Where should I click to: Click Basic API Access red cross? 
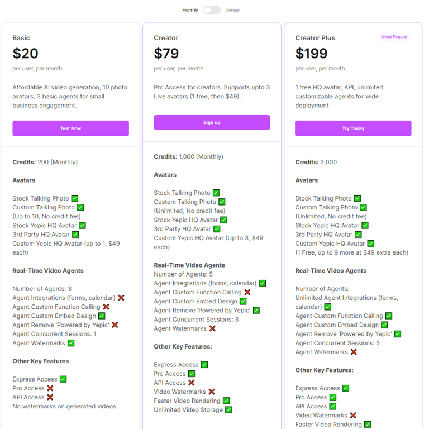(50, 397)
